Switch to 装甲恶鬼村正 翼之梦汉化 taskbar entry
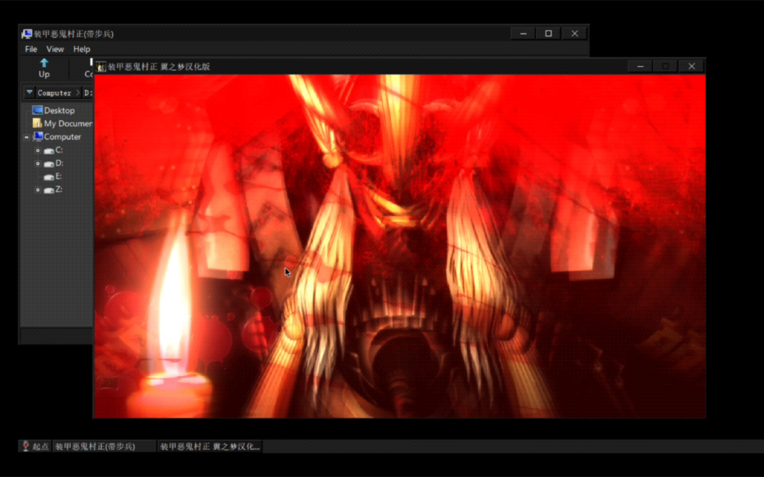The image size is (764, 477). click(210, 447)
